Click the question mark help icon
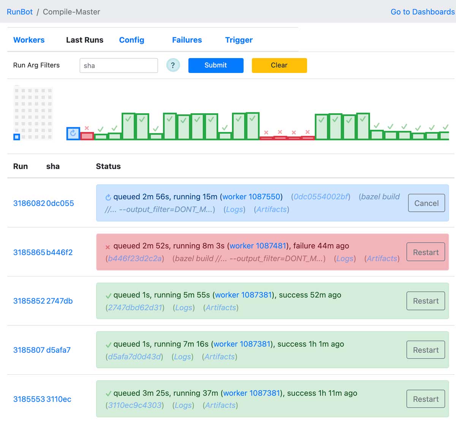This screenshot has height=421, width=456. coord(173,65)
